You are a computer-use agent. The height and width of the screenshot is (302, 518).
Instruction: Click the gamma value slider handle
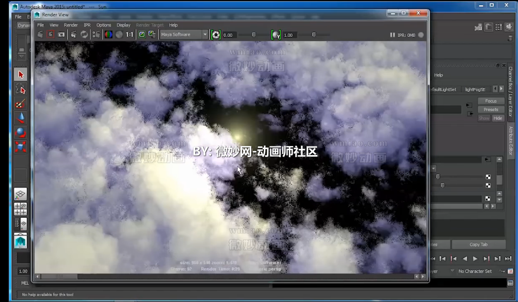(313, 35)
